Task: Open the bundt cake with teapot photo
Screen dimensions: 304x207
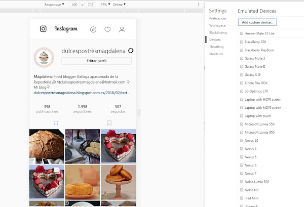Action: 83,182
